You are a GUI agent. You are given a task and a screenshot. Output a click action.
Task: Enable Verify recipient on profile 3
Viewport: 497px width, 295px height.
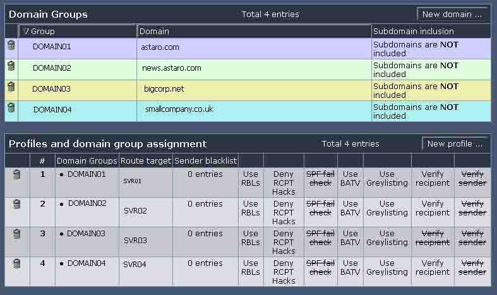(433, 238)
